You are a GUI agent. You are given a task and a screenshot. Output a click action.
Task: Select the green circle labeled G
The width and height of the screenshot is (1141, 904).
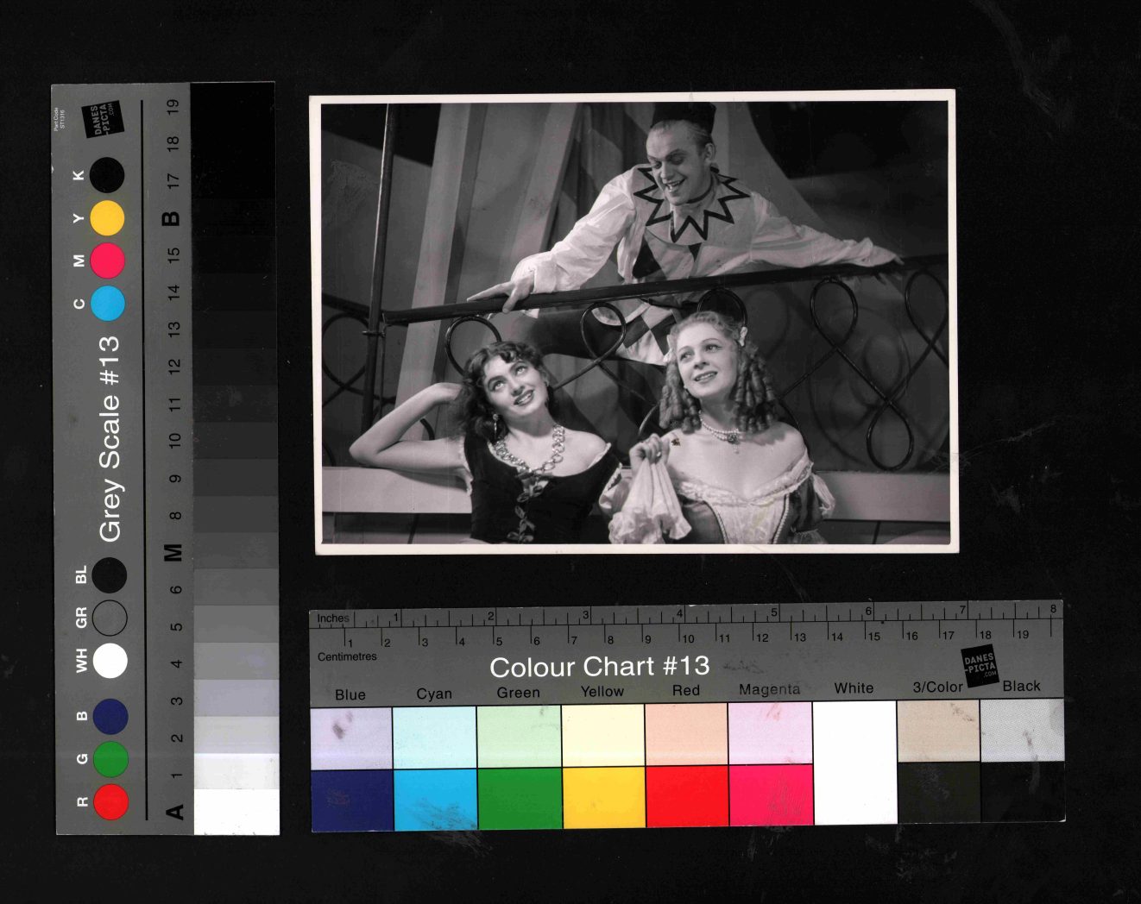click(x=110, y=759)
